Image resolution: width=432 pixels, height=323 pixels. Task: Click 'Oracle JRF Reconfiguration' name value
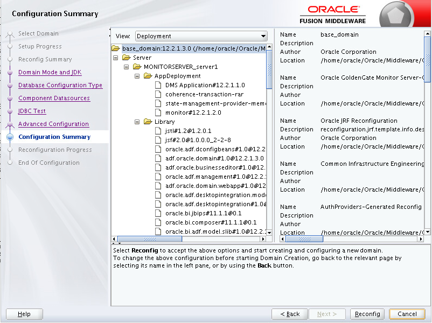[x=359, y=121]
